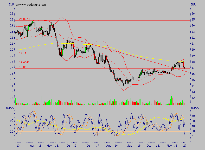
Task: Select the '13.' date label after Nov
Action: [x=176, y=146]
